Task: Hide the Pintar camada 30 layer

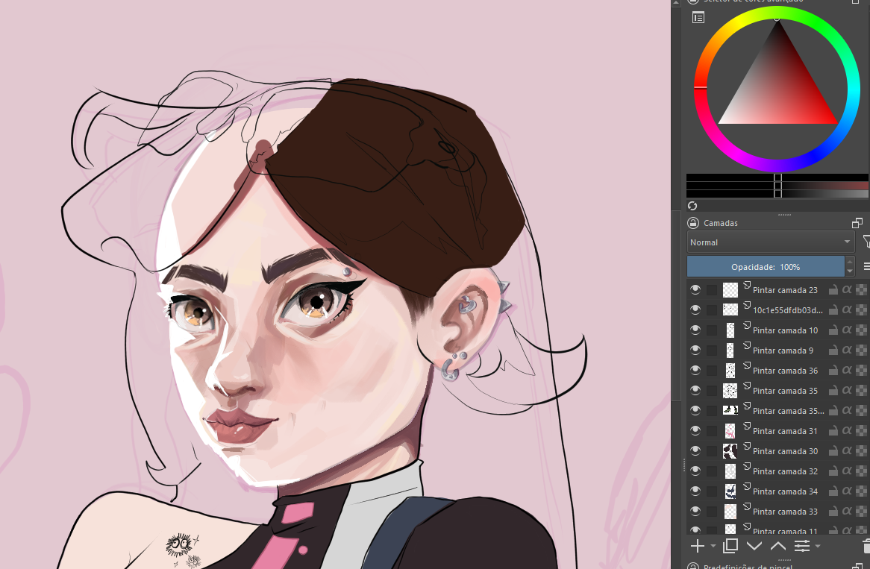Action: point(695,451)
